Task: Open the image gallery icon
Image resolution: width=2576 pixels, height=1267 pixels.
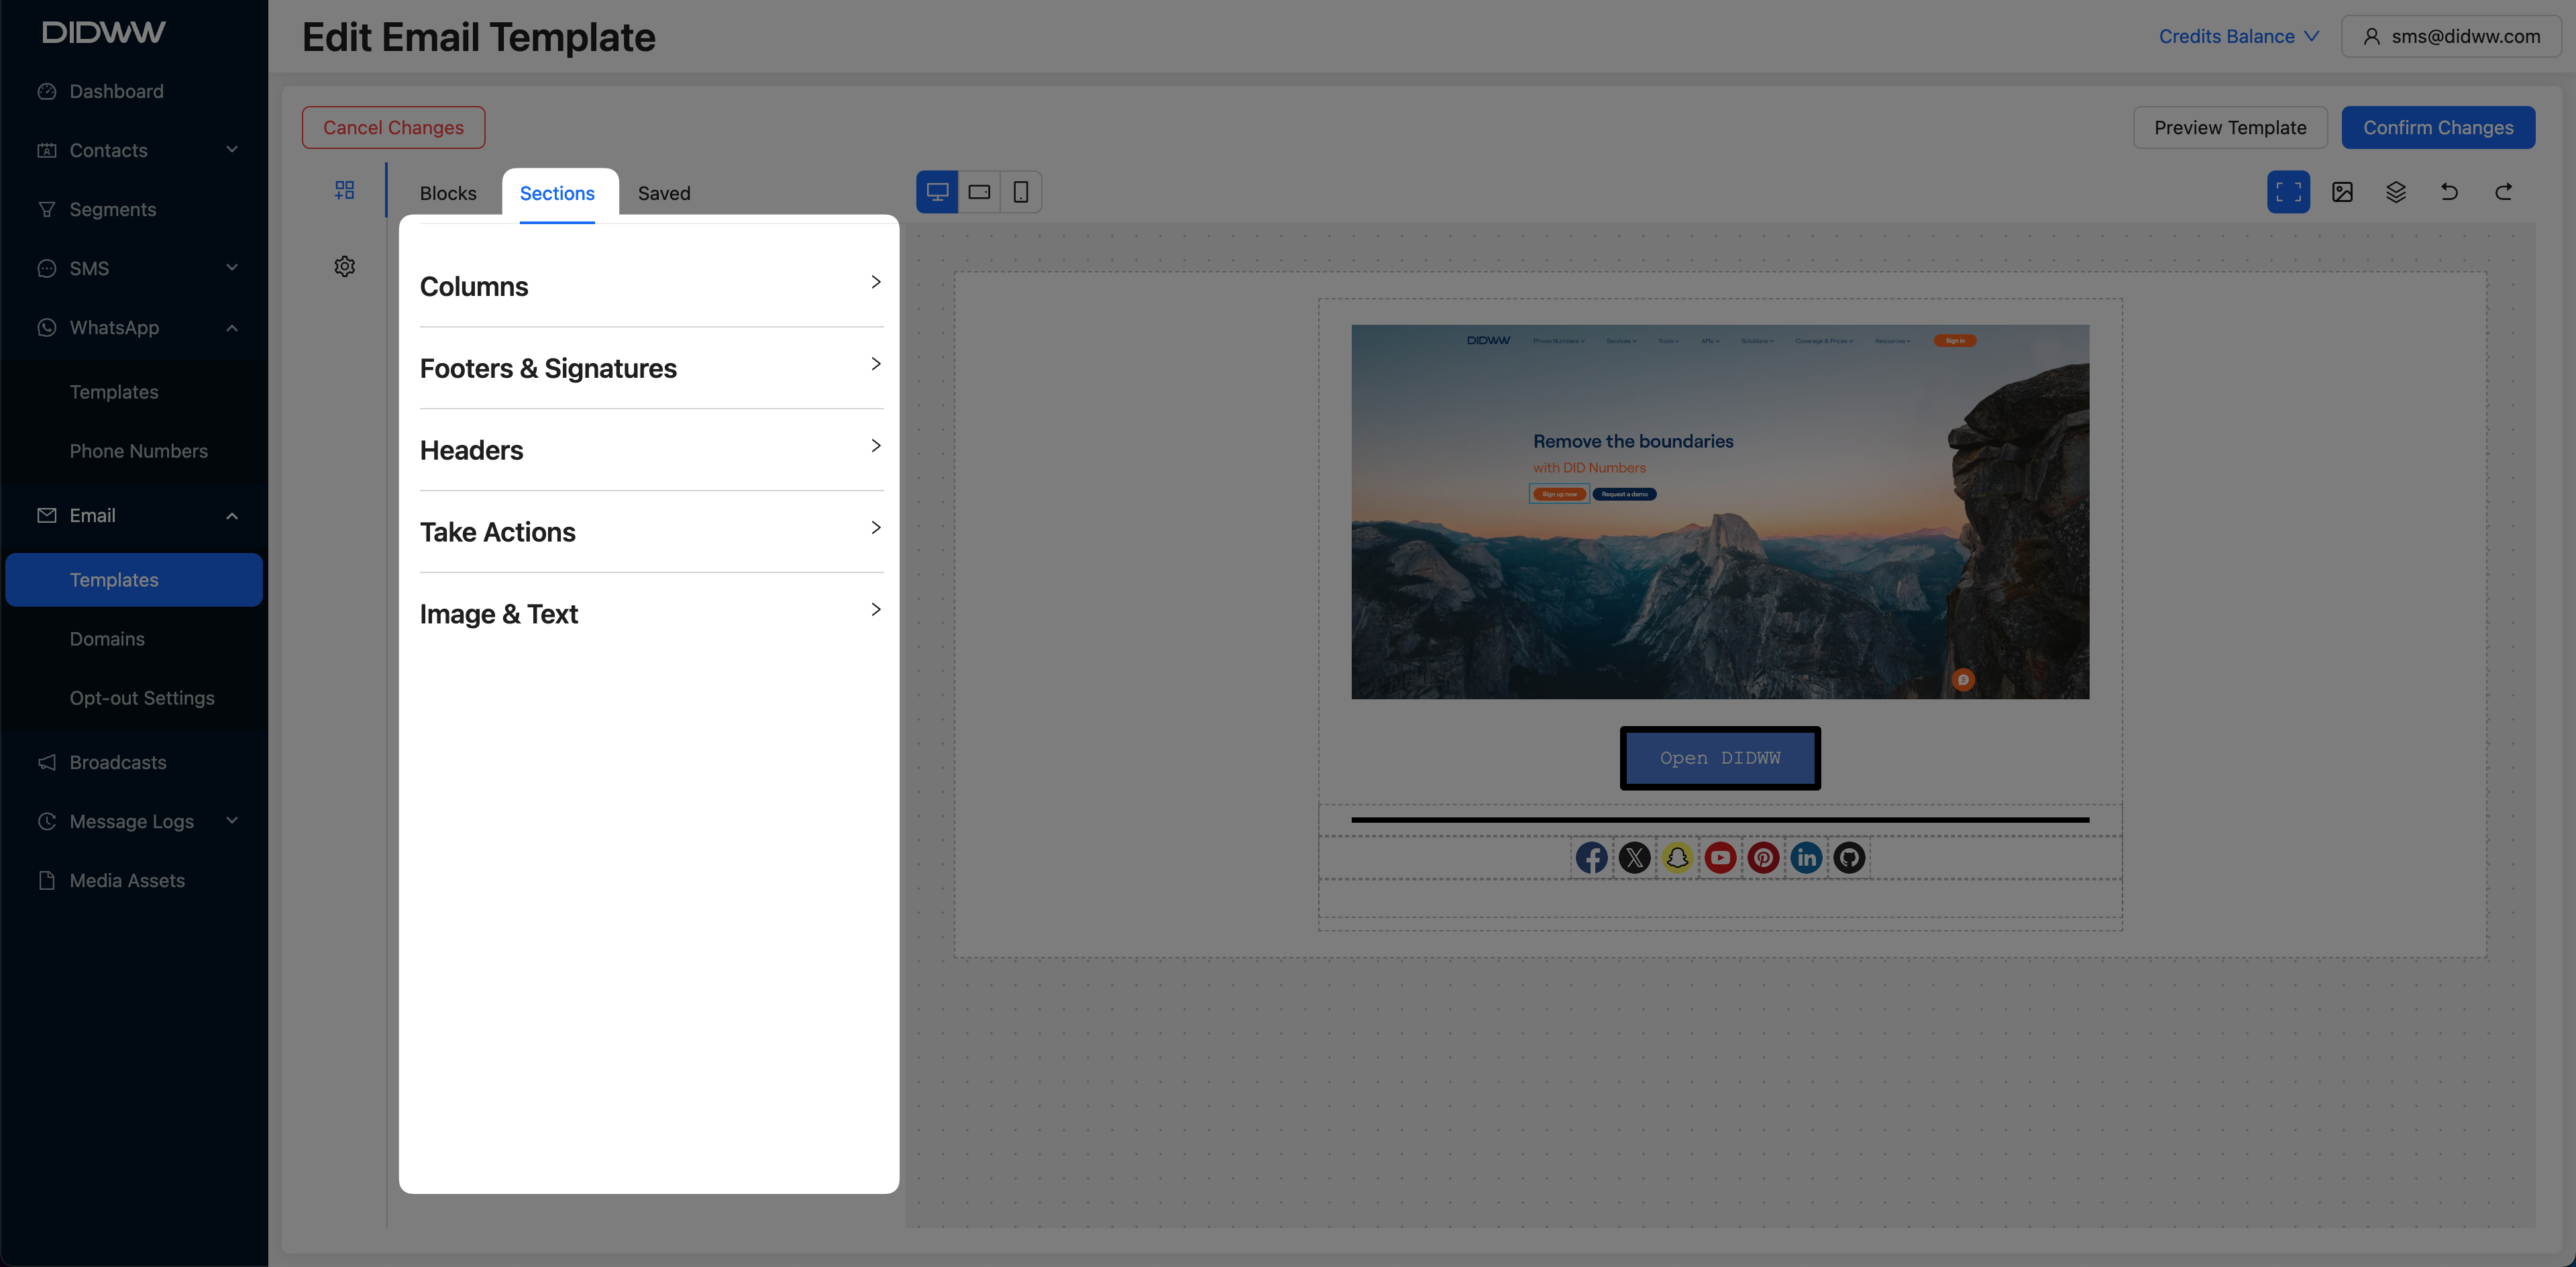Action: (2342, 192)
